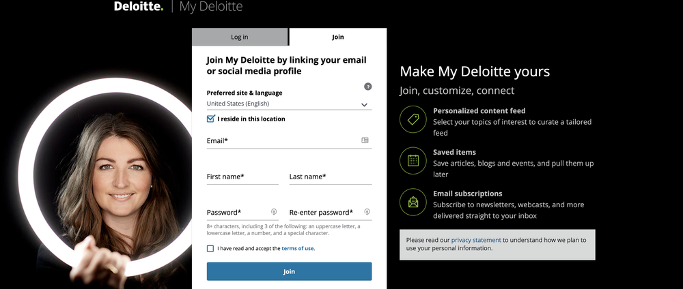Click the help question mark icon

[368, 87]
